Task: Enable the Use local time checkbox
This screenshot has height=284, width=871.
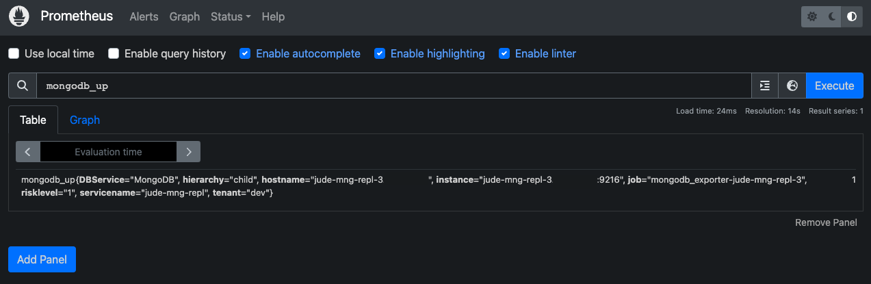Action: click(x=14, y=53)
